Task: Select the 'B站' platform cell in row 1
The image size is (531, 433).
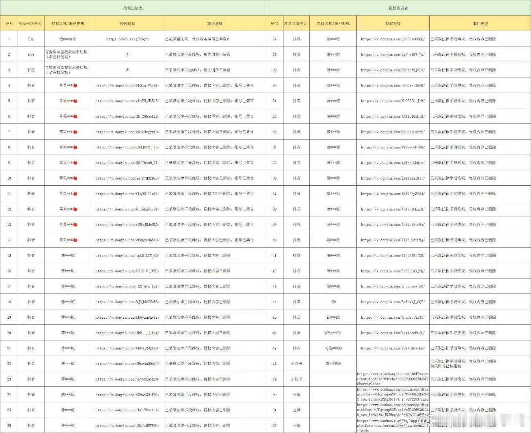Action: click(x=31, y=39)
